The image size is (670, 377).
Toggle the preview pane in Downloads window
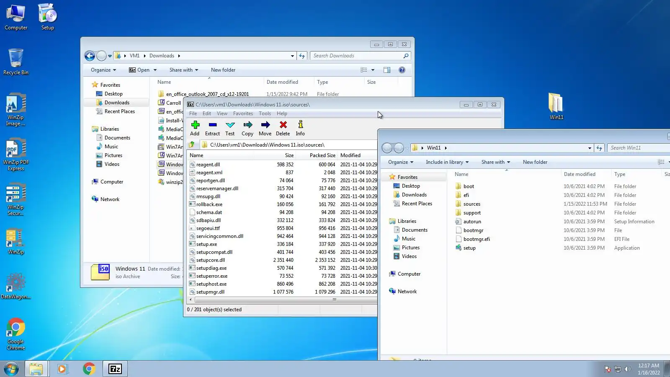click(387, 70)
